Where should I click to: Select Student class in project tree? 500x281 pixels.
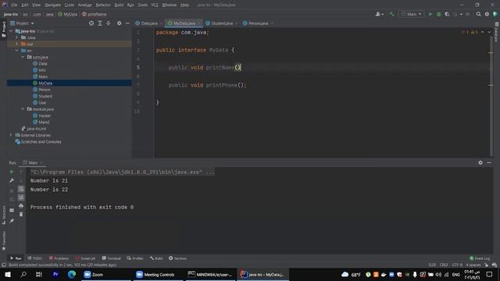[45, 96]
